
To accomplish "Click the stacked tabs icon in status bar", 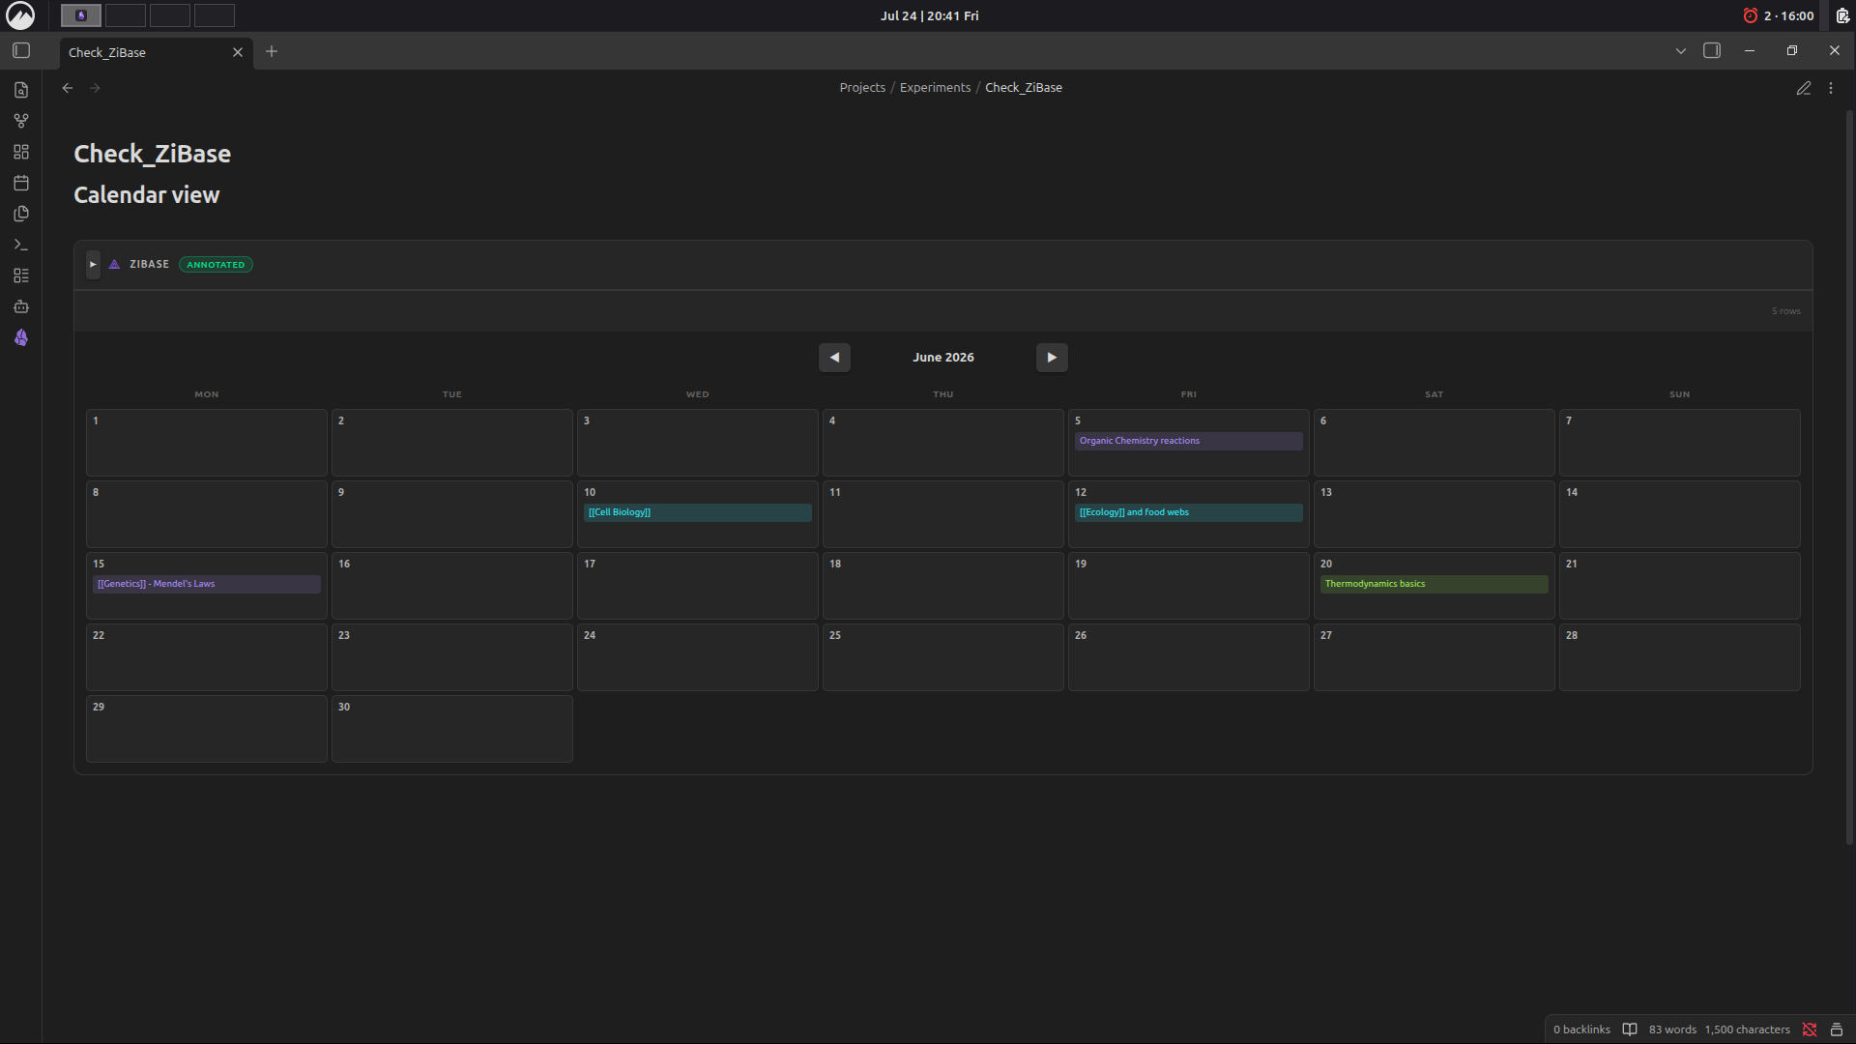I will tap(1837, 1029).
